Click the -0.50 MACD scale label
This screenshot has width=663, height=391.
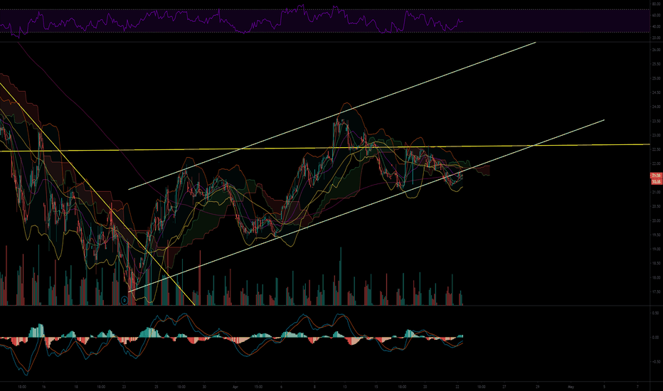[x=655, y=362]
